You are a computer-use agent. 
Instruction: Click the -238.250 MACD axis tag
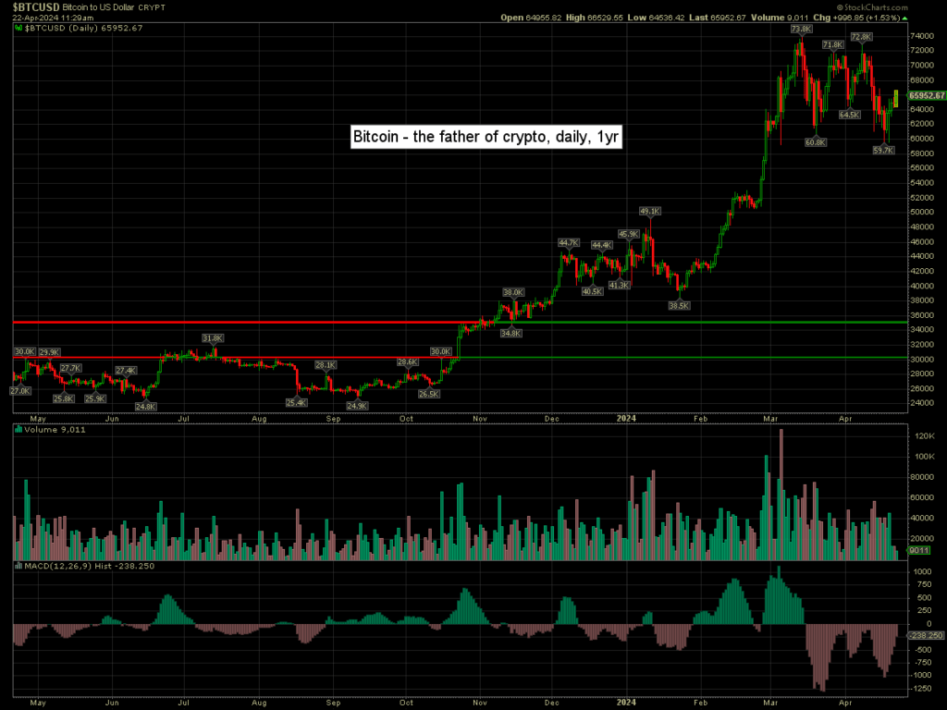pos(927,636)
